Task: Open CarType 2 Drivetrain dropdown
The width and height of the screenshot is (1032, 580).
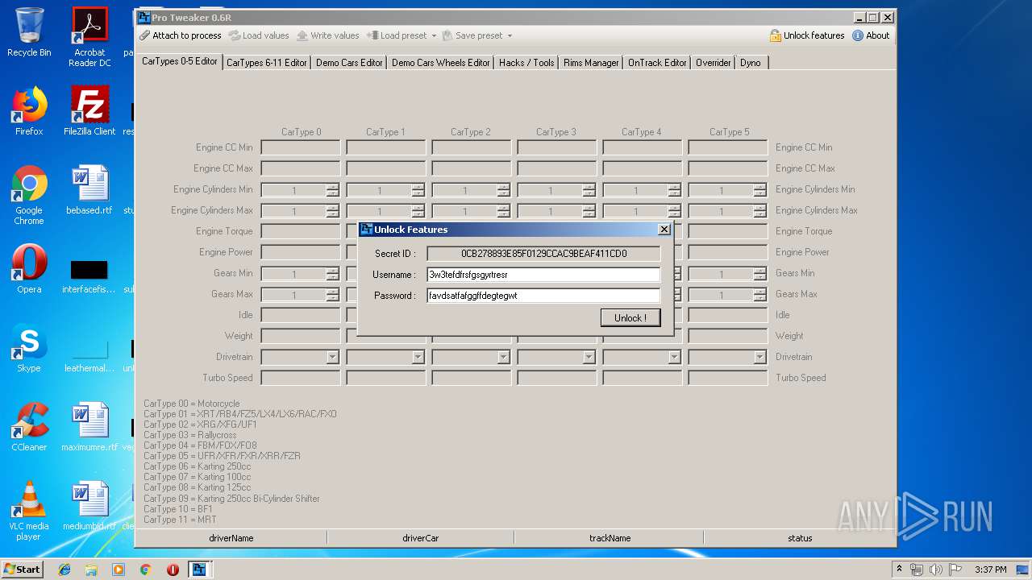Action: 503,357
